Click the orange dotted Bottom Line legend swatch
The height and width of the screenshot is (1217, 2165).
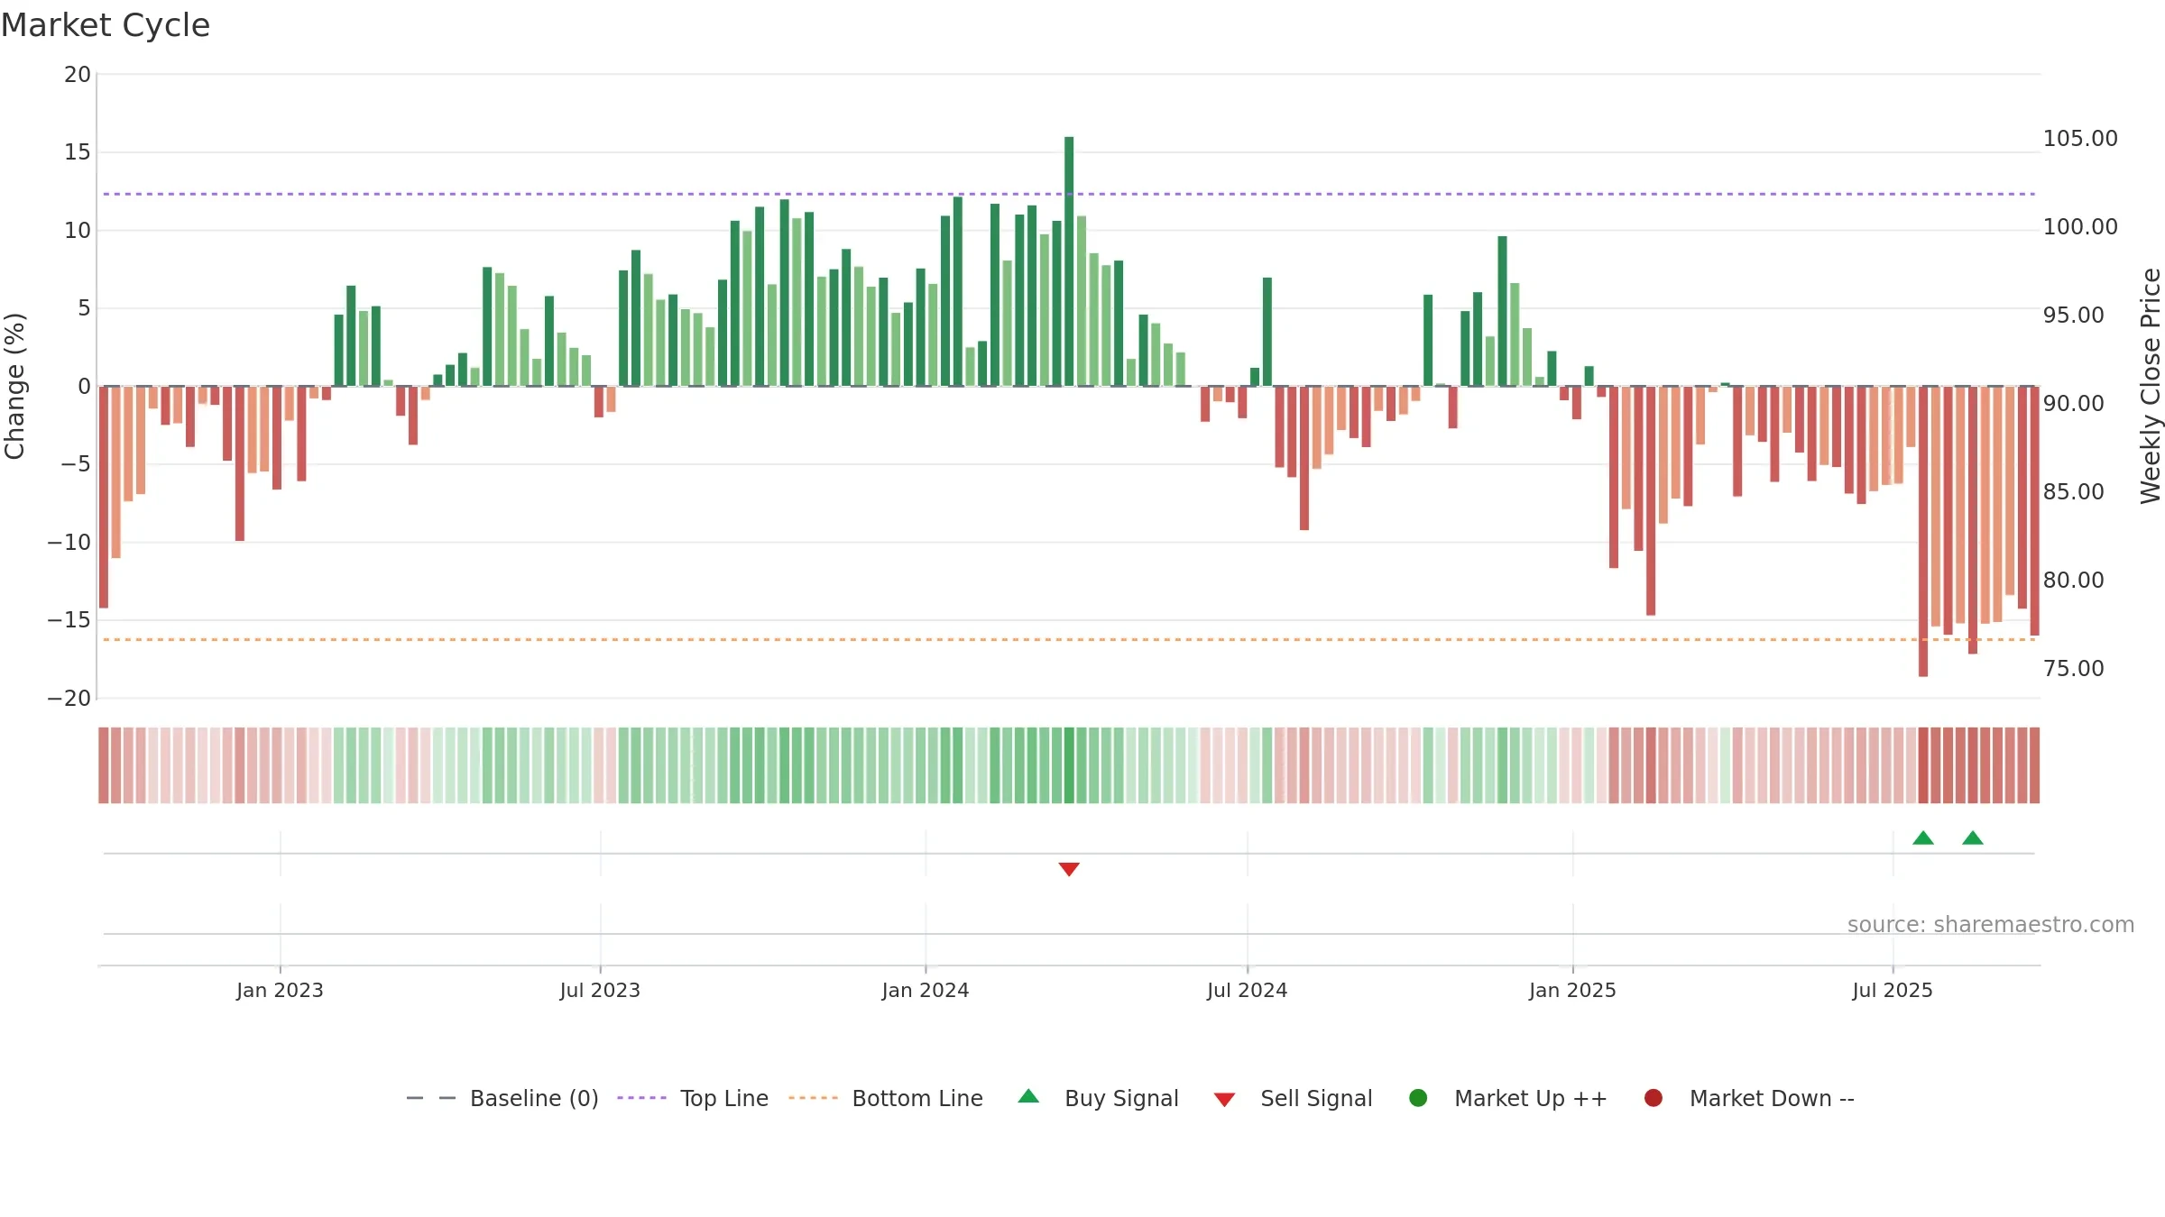pyautogui.click(x=813, y=1098)
